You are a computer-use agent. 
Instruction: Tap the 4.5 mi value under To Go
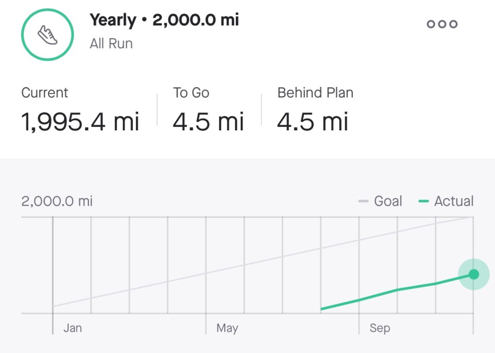(x=208, y=121)
